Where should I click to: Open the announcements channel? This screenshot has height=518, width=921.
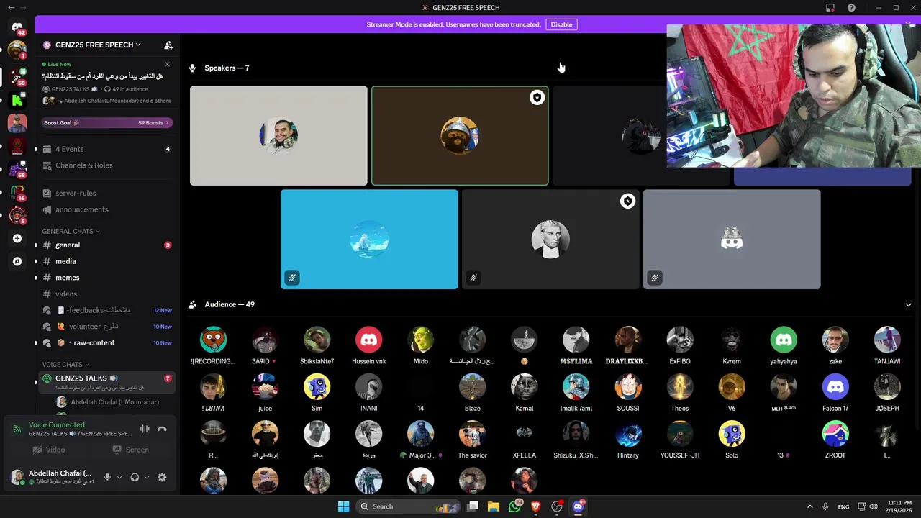click(x=106, y=209)
